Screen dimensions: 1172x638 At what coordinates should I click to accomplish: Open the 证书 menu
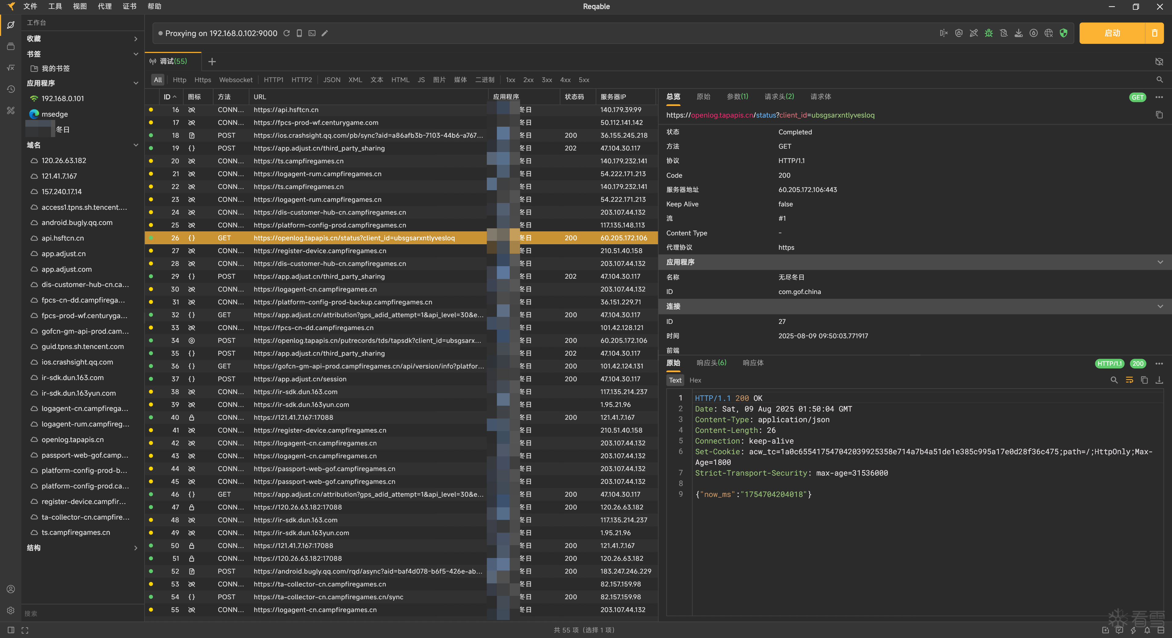tap(129, 6)
